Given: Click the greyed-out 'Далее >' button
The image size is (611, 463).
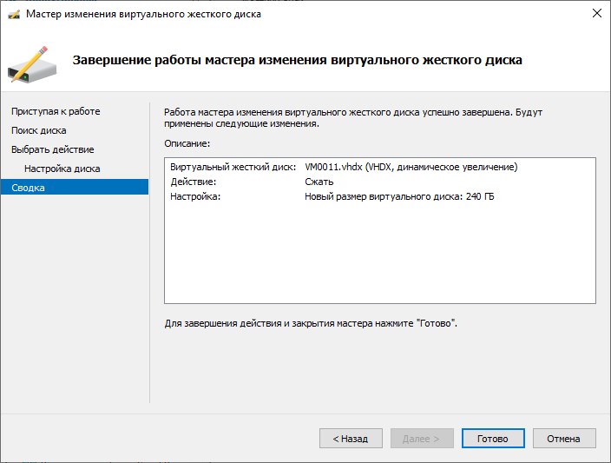Looking at the screenshot, I should (x=422, y=439).
